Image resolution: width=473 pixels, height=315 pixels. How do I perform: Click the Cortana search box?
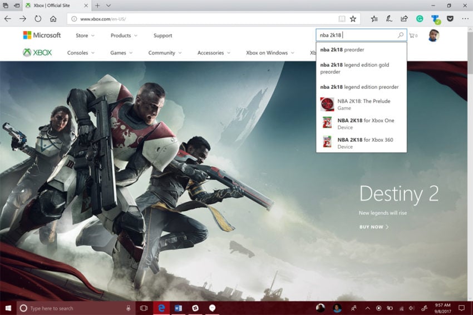pyautogui.click(x=76, y=308)
